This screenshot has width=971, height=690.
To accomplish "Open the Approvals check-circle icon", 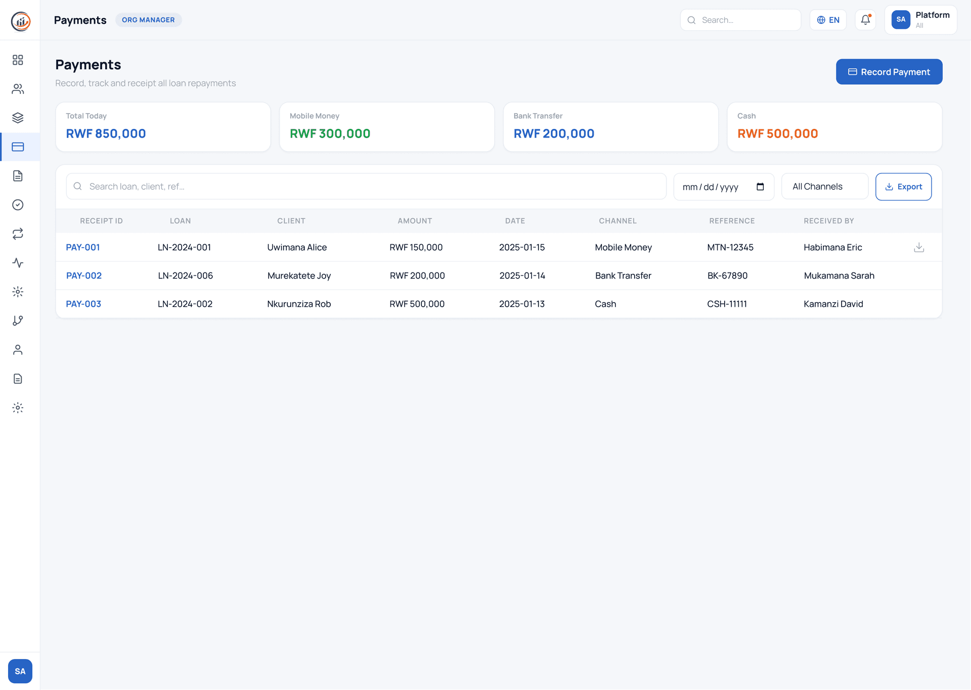I will pos(18,205).
